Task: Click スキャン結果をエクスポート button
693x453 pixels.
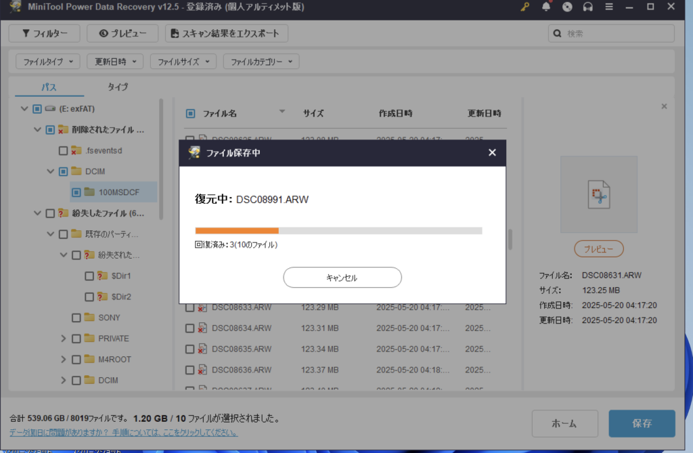Action: tap(227, 33)
